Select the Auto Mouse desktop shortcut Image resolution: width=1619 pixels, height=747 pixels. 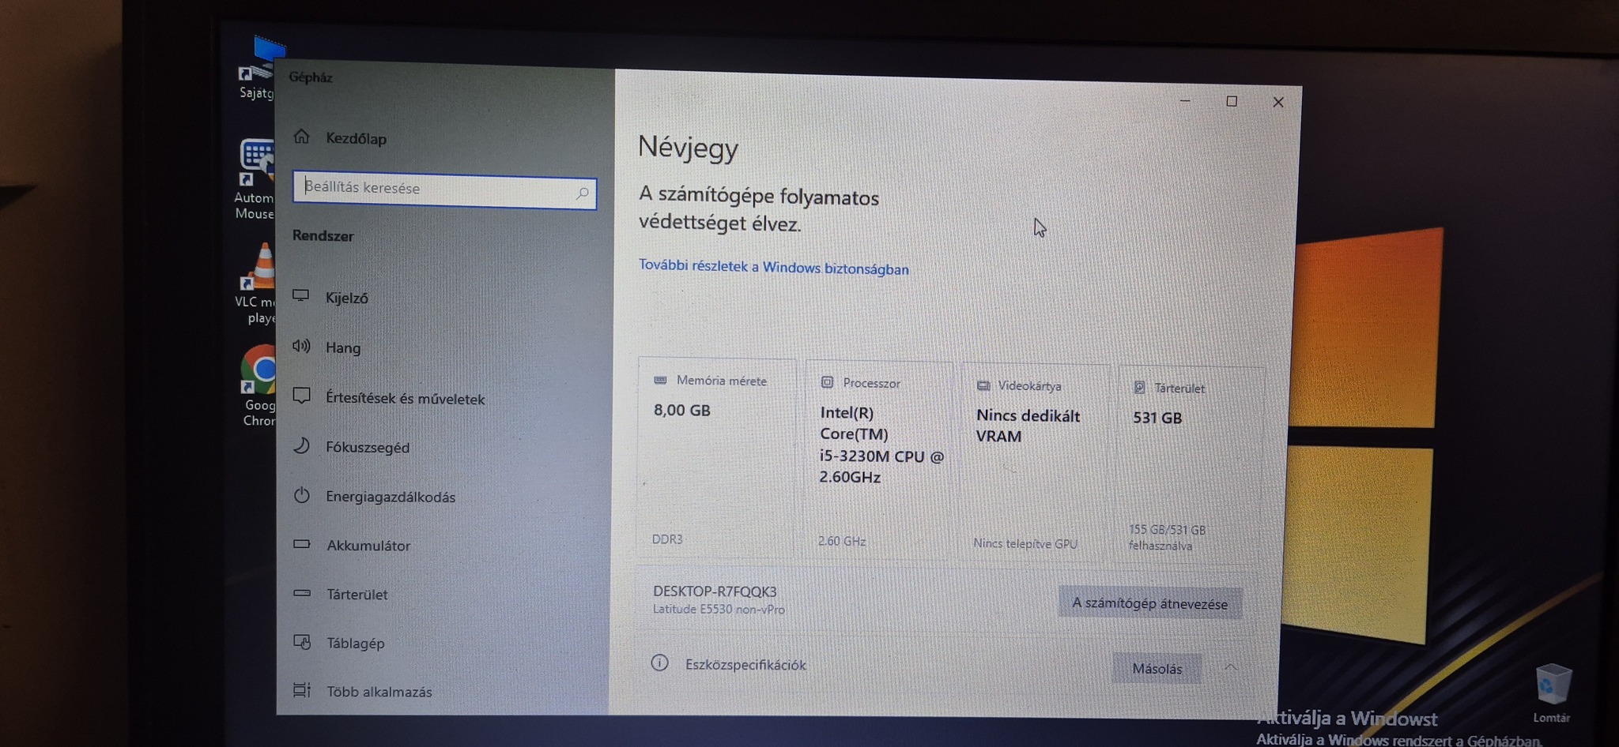(255, 179)
